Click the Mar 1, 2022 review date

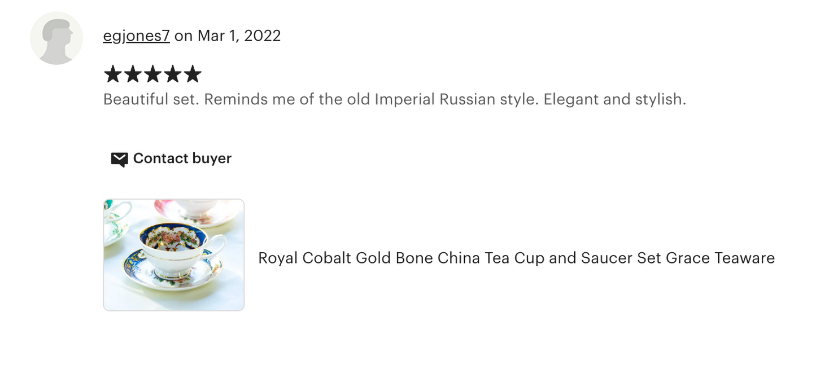[239, 36]
